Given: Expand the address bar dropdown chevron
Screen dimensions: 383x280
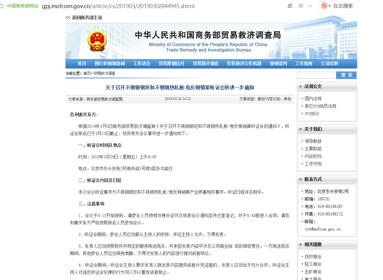Looking at the screenshot, I should coord(311,6).
